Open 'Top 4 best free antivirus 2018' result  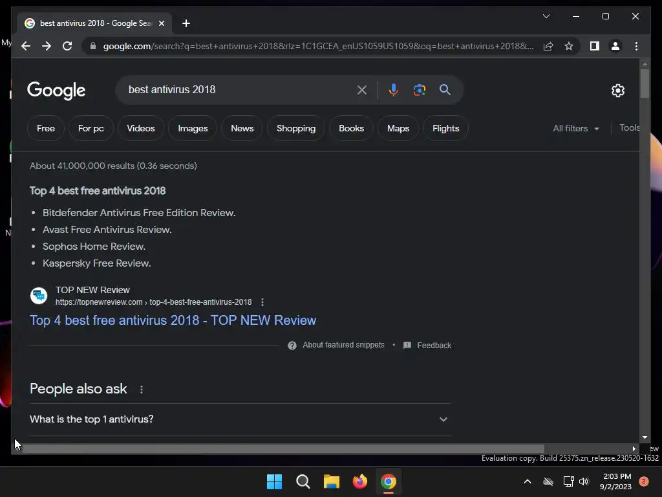173,320
